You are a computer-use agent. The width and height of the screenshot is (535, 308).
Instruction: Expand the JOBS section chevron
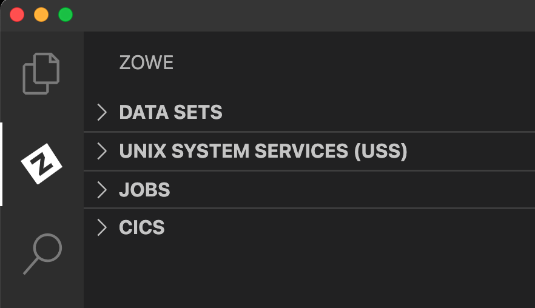(102, 190)
